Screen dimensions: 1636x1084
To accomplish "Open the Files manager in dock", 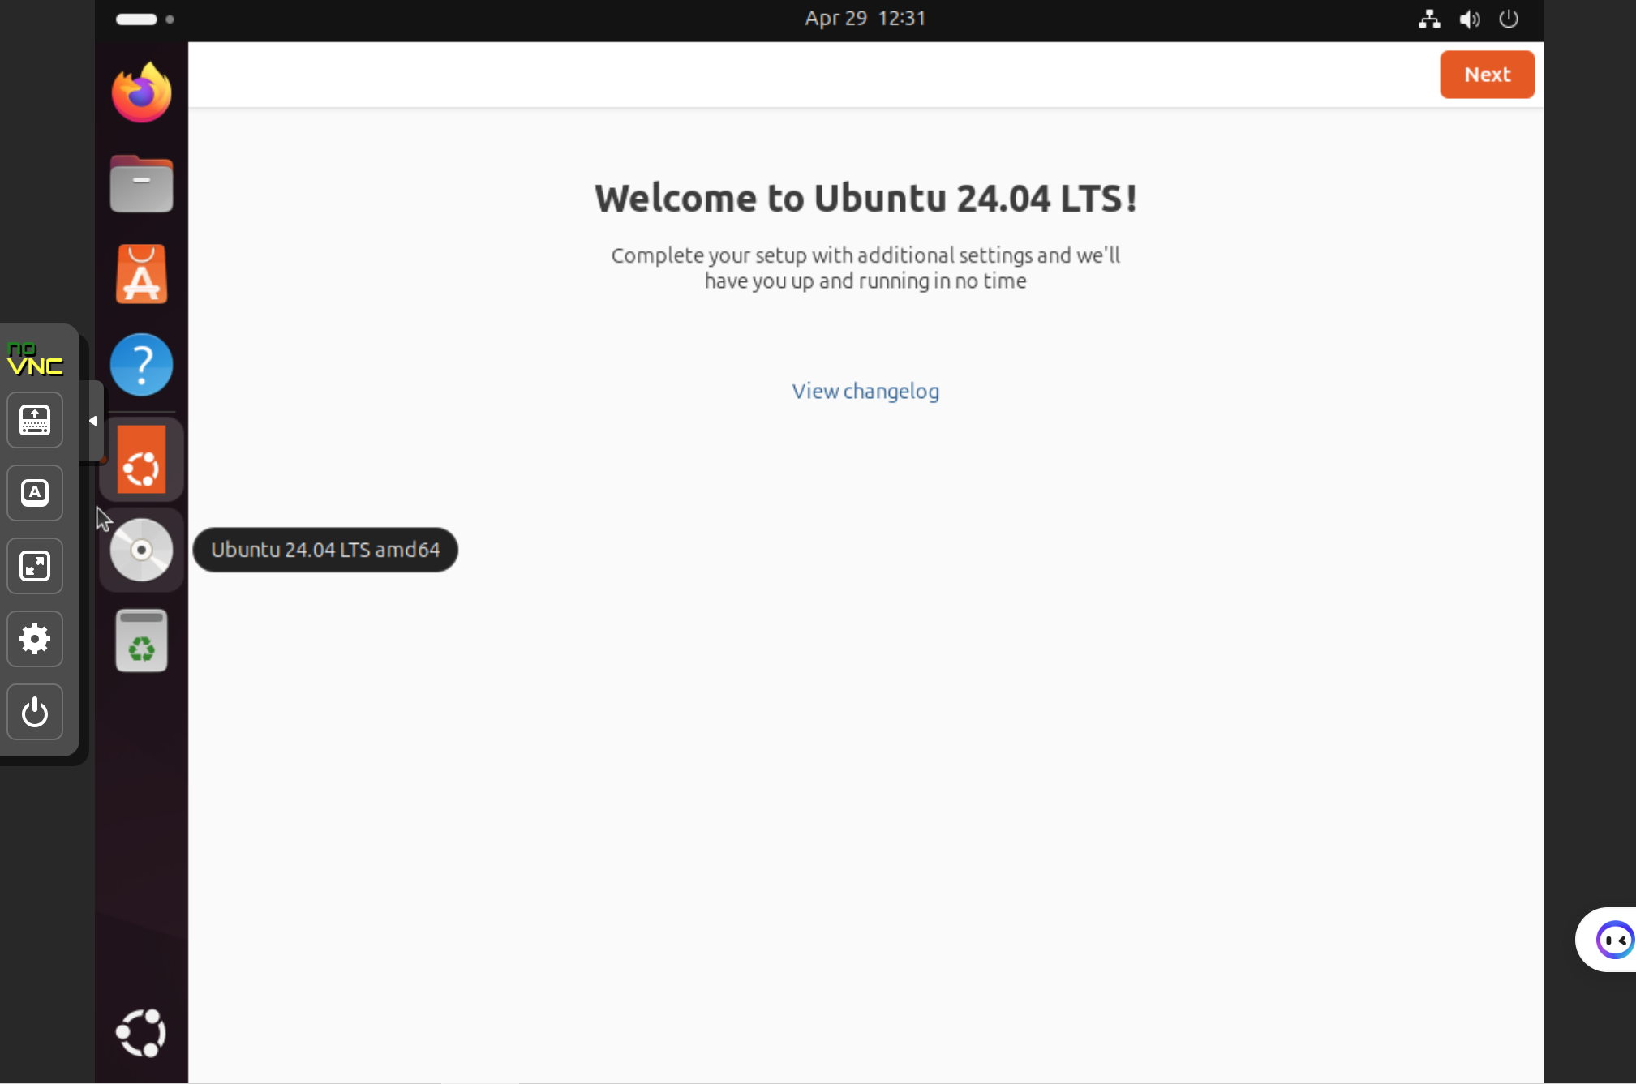I will 141,183.
